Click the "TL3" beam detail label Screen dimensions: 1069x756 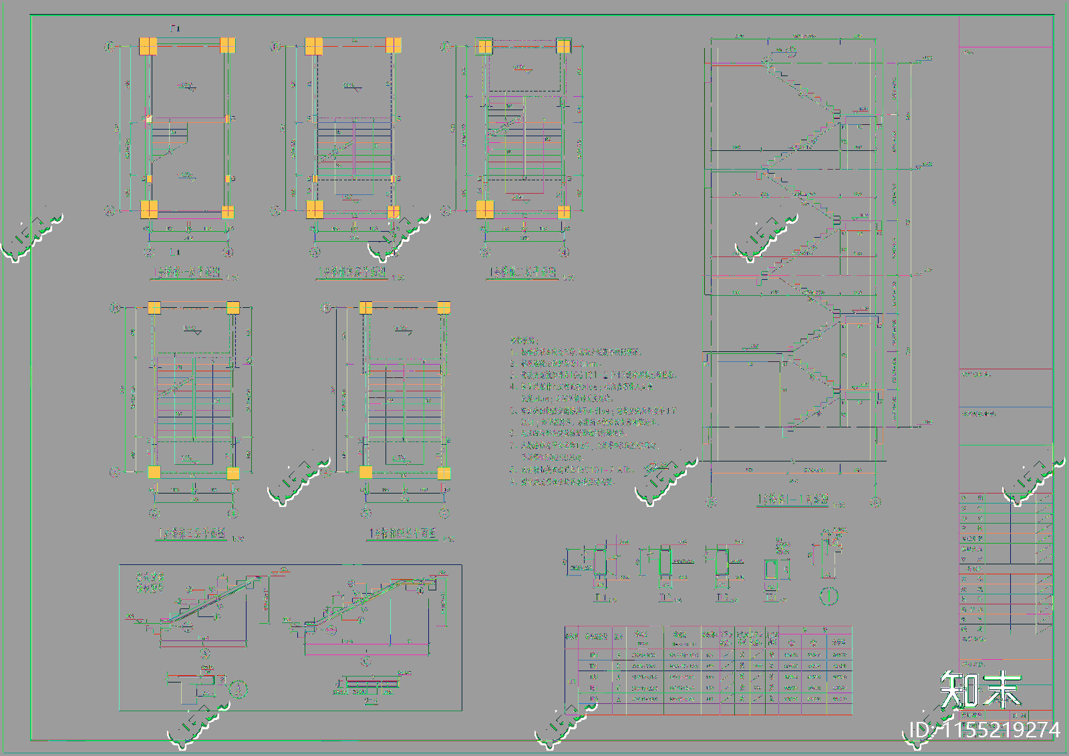pyautogui.click(x=722, y=598)
